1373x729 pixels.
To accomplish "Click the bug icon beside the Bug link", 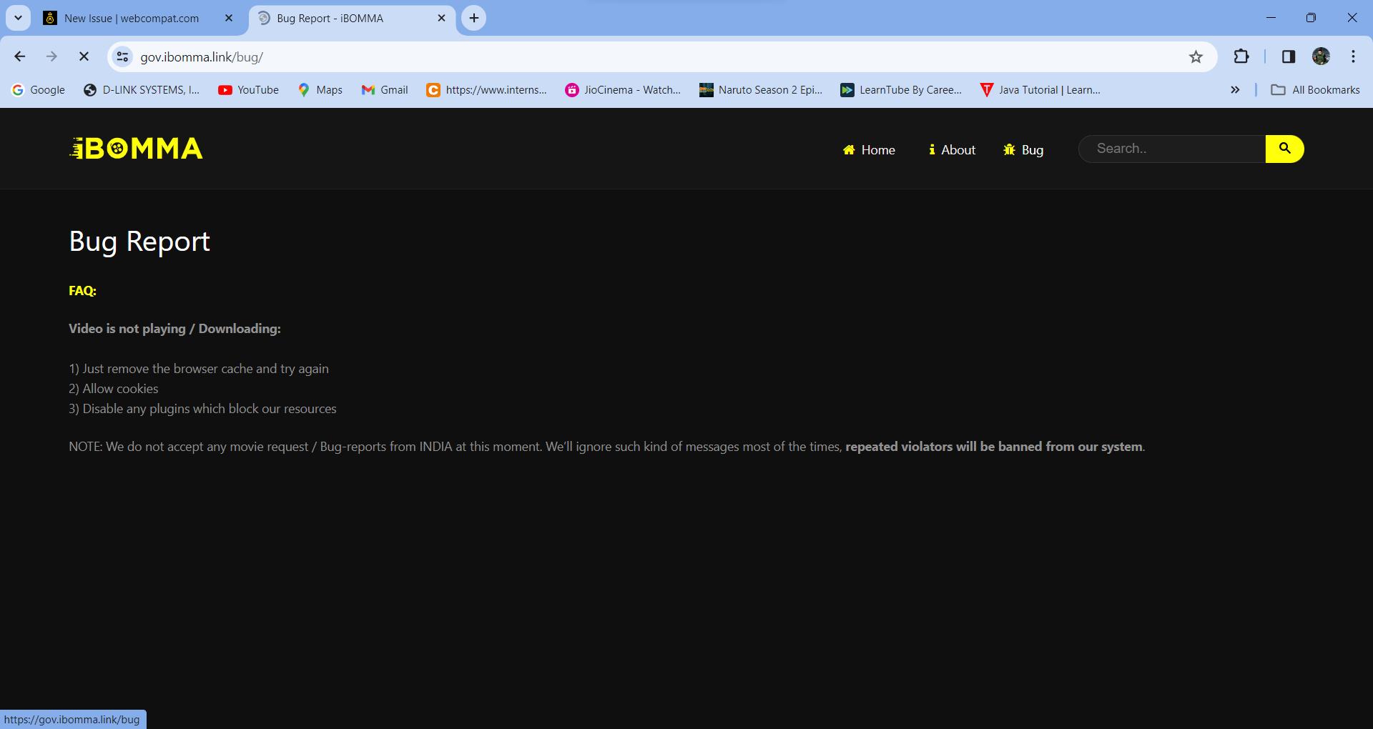I will [1008, 149].
